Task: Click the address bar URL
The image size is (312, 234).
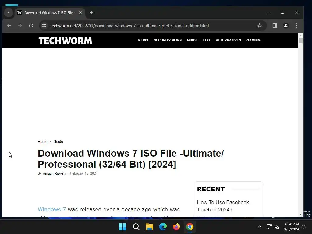Action: [x=129, y=26]
